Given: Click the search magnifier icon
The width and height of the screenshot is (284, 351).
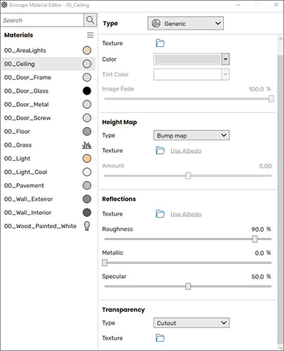Looking at the screenshot, I should tap(90, 20).
